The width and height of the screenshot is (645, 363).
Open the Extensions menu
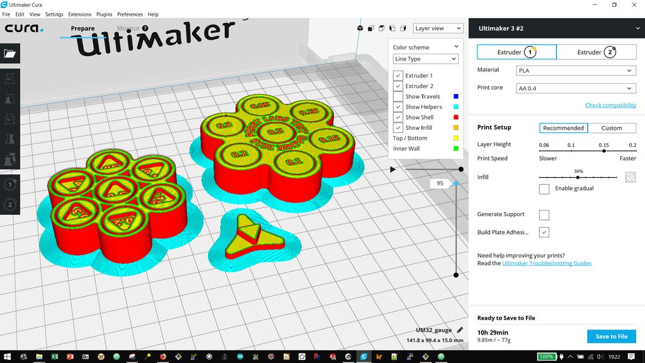pos(80,14)
